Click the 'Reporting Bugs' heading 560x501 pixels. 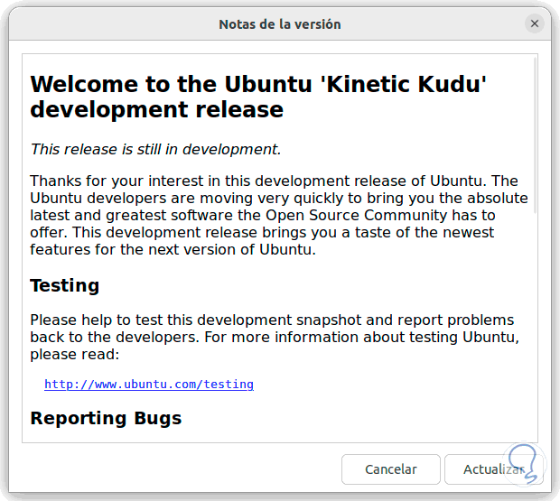coord(106,418)
